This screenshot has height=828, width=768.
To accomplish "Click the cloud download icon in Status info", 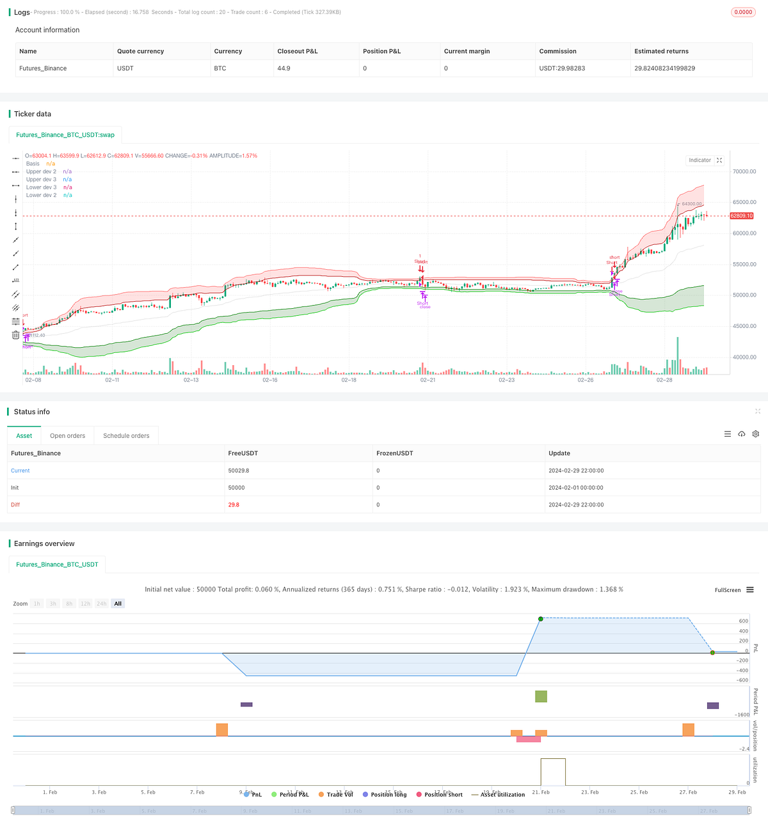I will pyautogui.click(x=742, y=434).
